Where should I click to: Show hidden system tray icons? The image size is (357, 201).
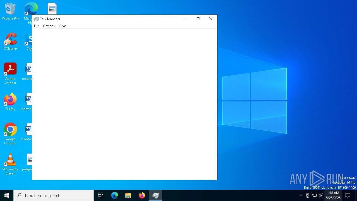tap(301, 195)
